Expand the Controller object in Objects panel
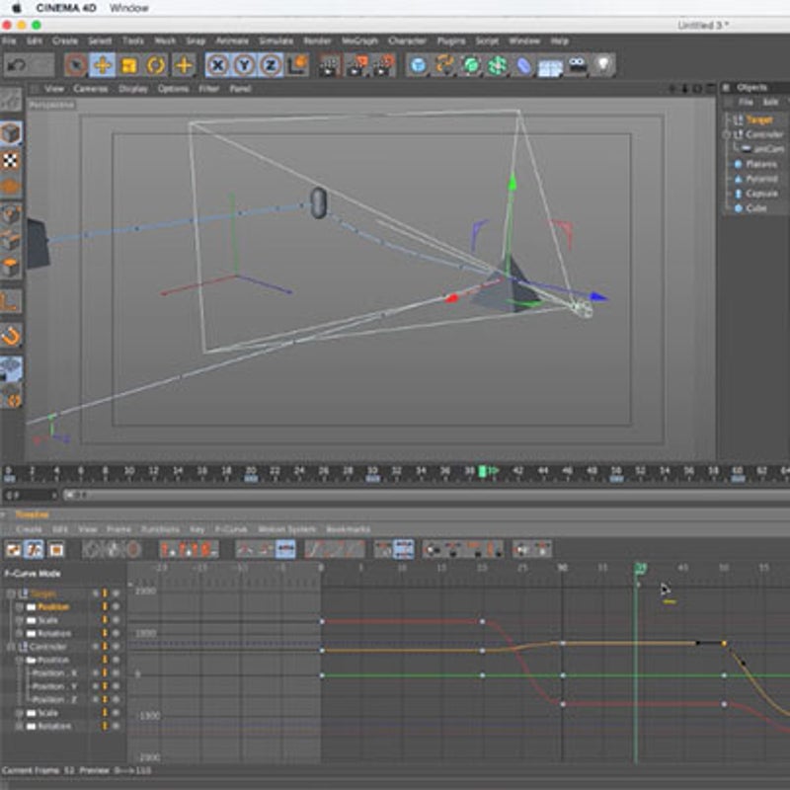This screenshot has width=790, height=790. [727, 134]
